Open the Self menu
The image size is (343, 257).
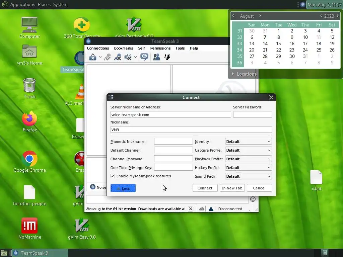tap(142, 48)
